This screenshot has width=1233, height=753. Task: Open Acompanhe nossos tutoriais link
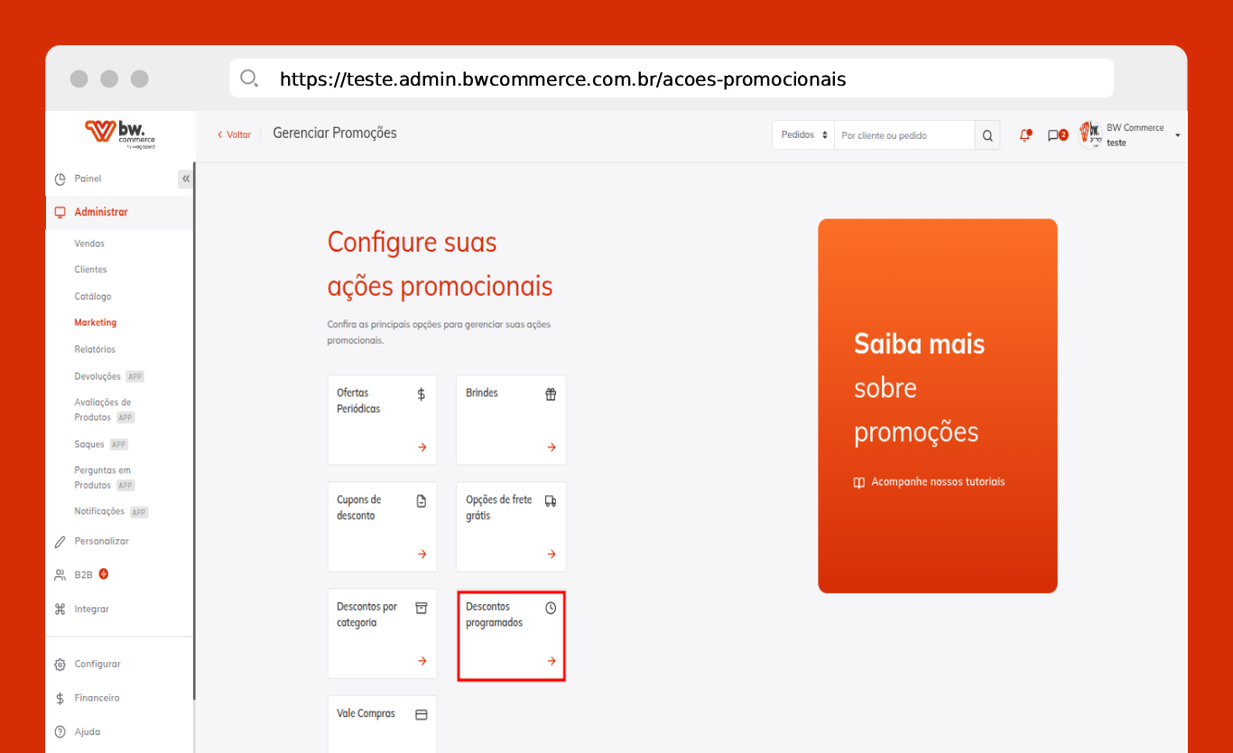click(937, 482)
